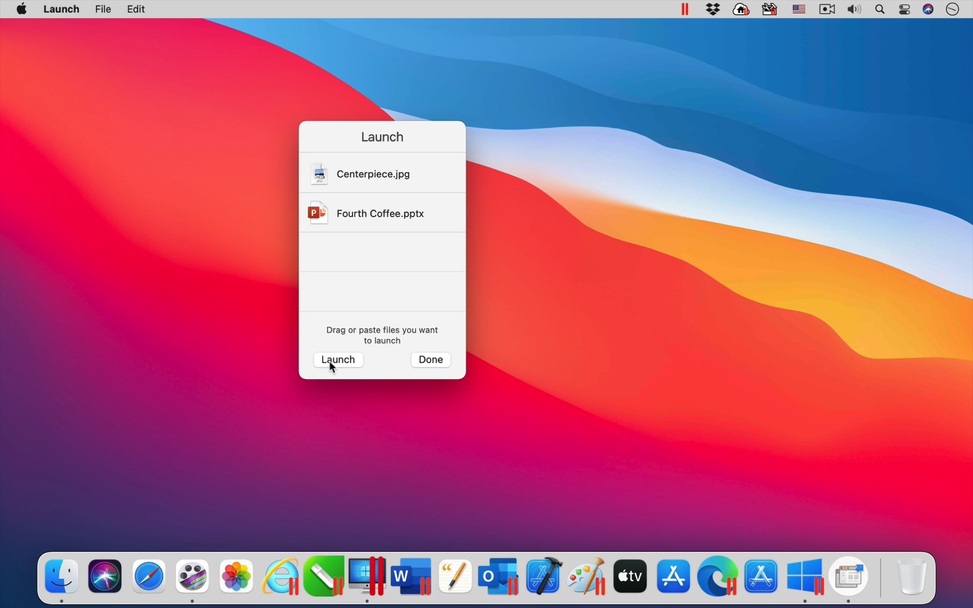
Task: Select Fourth Coffee.pptx in the file list
Action: point(380,213)
